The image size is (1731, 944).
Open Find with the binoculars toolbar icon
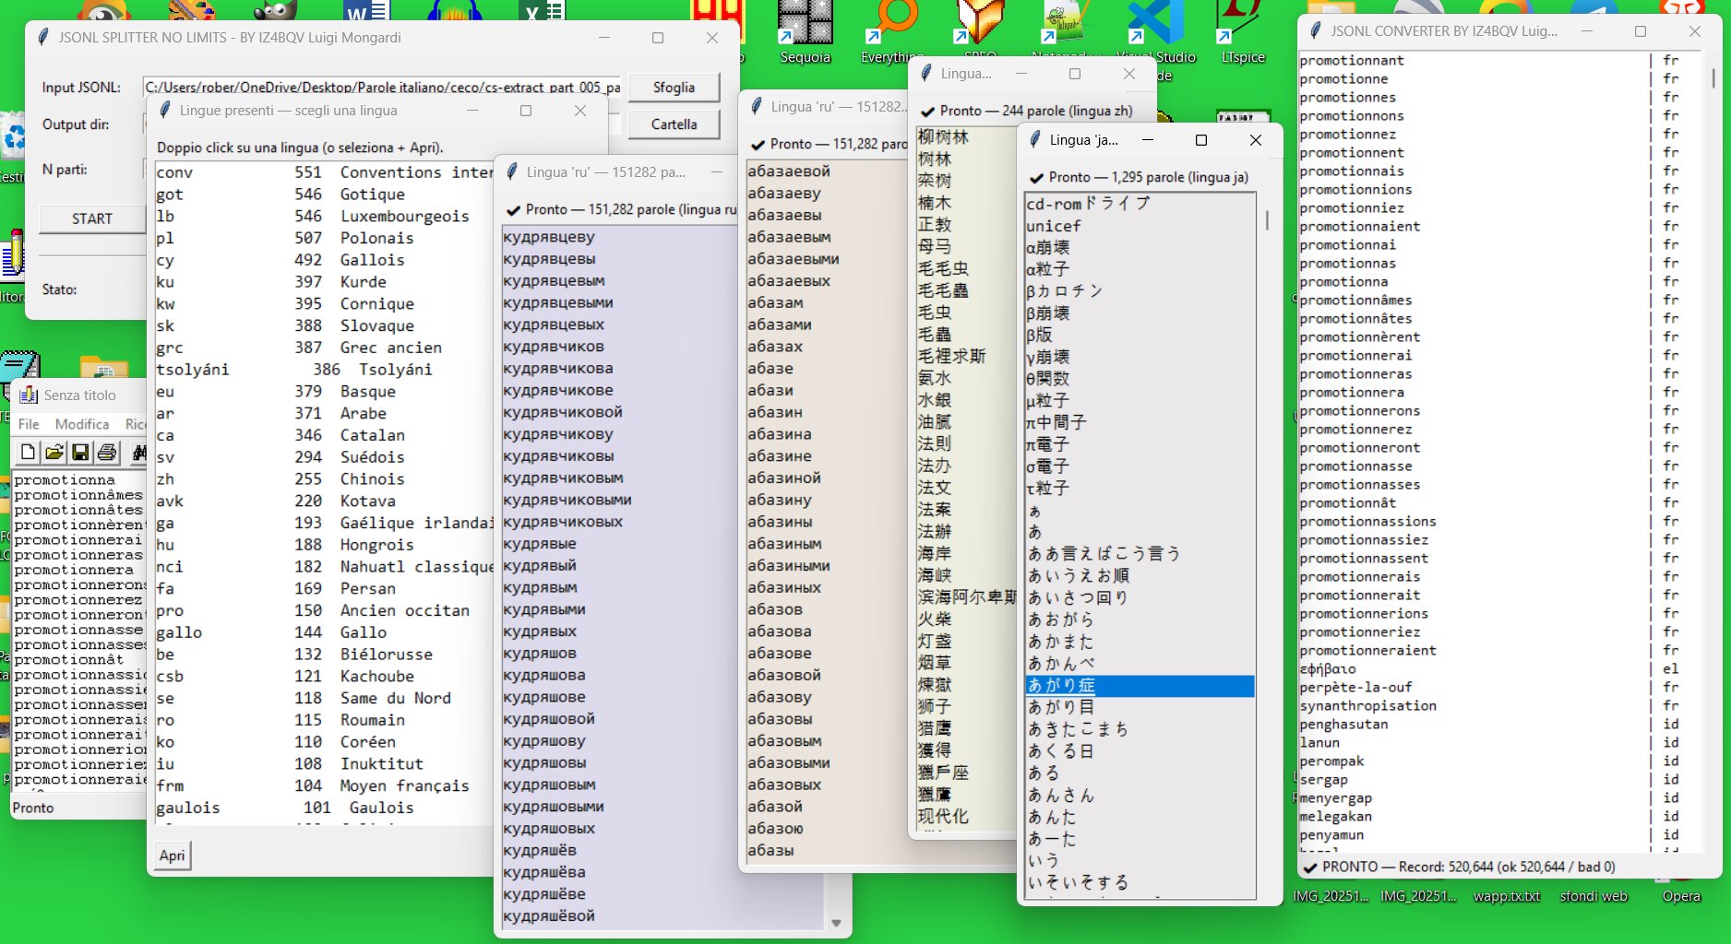(x=137, y=453)
